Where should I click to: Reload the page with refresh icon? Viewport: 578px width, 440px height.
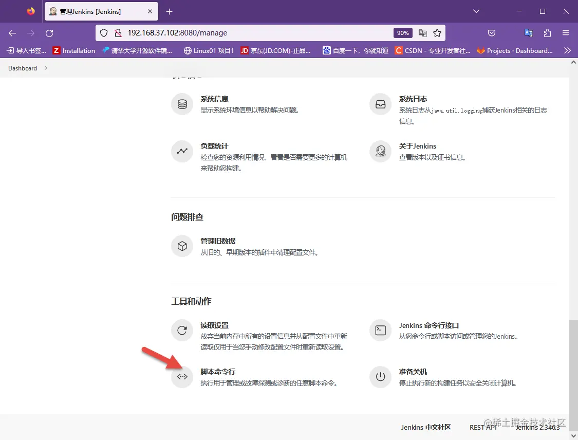pos(49,33)
